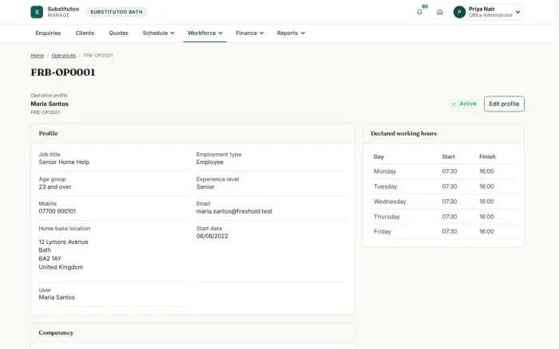The height and width of the screenshot is (349, 559).
Task: Click the Age group value 23 and over
Action: pyautogui.click(x=55, y=186)
